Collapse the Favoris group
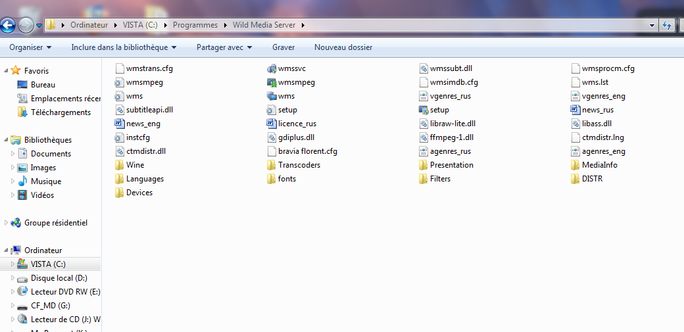Viewport: 684px width, 332px height. pyautogui.click(x=6, y=71)
